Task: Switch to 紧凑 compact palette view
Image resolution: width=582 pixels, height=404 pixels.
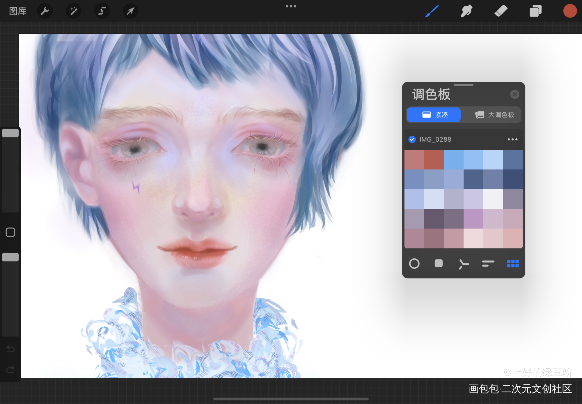Action: (434, 115)
